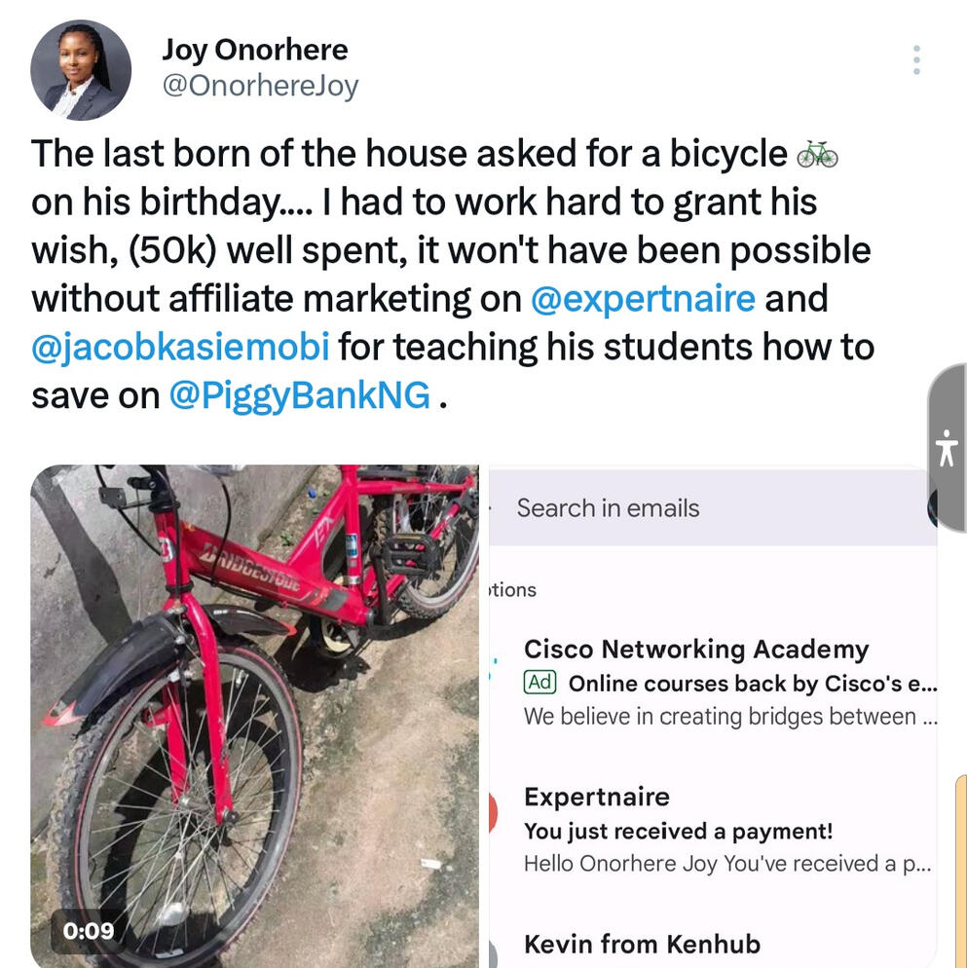
Task: Click the red Expertnaire sender avatar
Action: point(493,814)
